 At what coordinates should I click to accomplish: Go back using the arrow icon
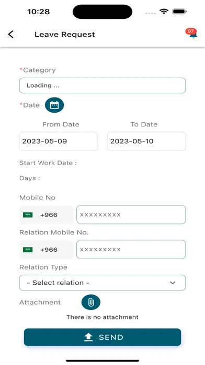tap(10, 34)
